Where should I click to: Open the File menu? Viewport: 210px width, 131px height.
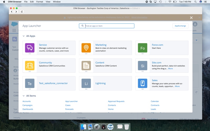[x=26, y=2]
